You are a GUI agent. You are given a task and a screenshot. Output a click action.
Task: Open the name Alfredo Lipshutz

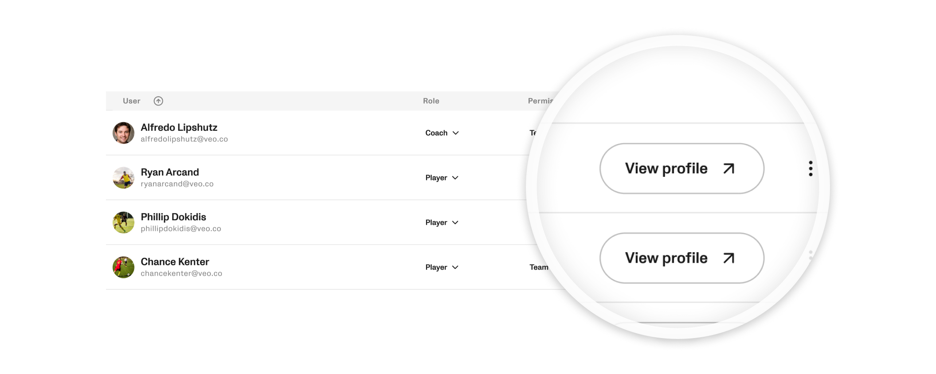pos(179,127)
